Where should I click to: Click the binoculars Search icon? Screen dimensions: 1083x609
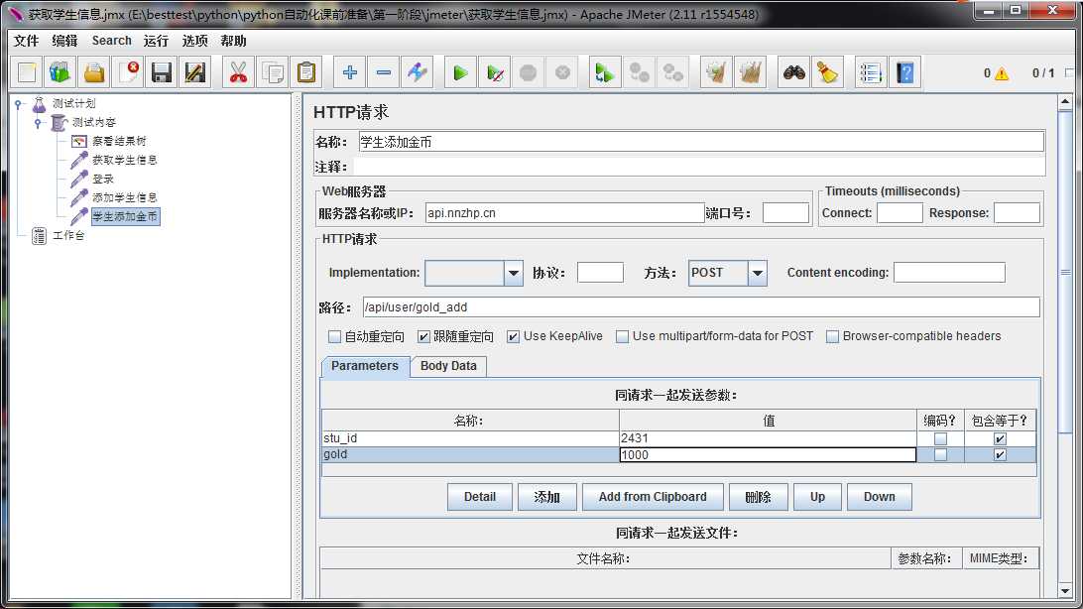point(793,72)
